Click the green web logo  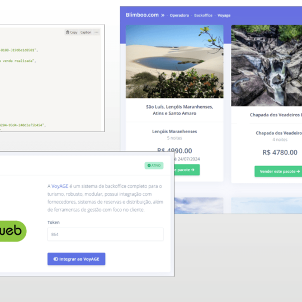[12, 231]
